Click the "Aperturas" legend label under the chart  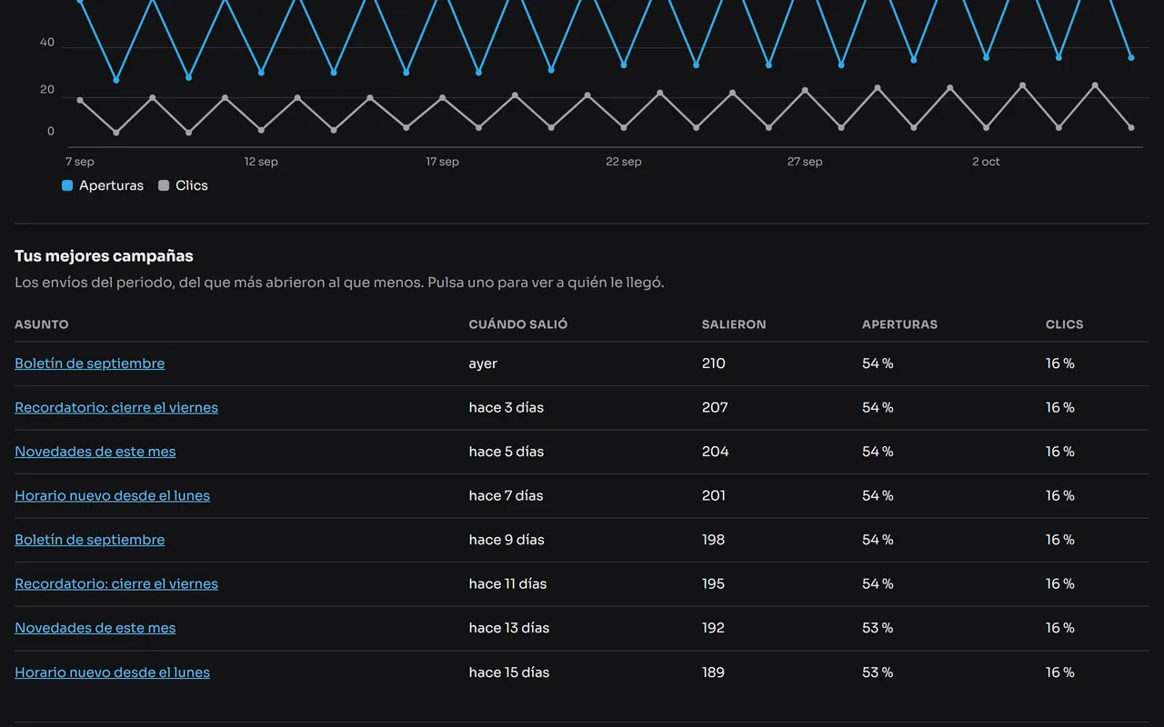click(x=111, y=185)
